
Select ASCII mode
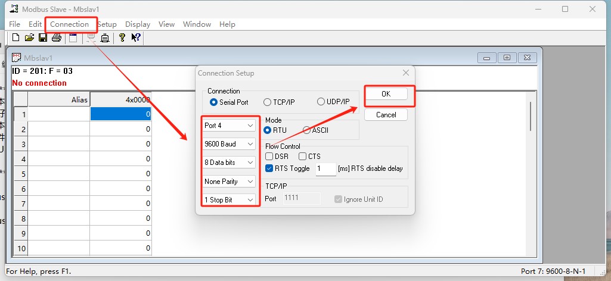(x=306, y=130)
